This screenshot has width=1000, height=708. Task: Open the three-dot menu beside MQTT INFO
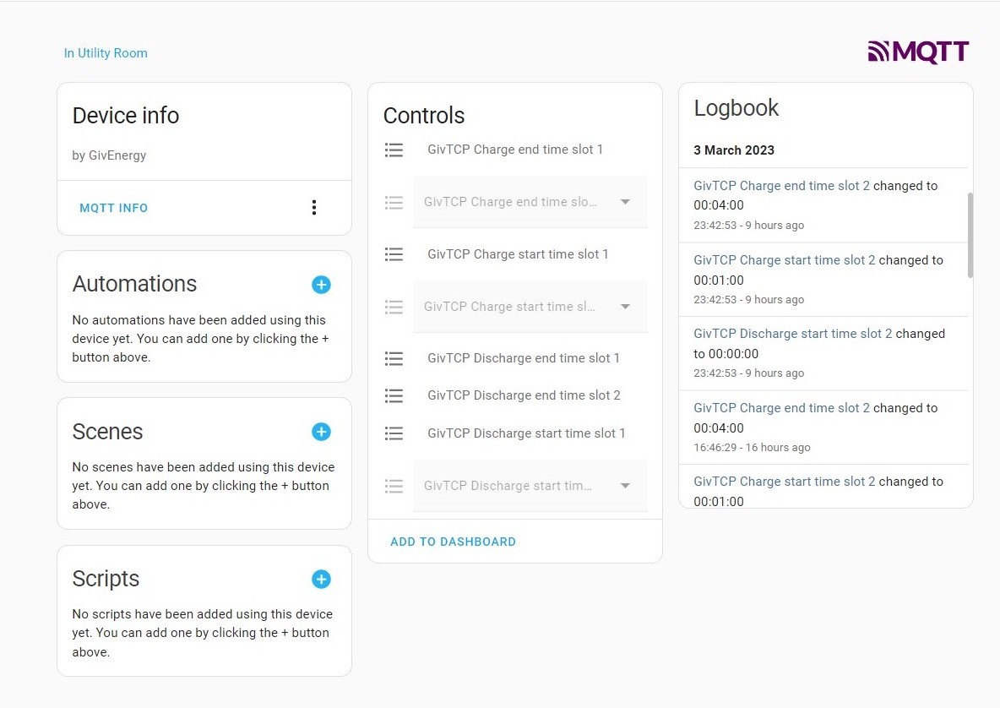coord(314,207)
